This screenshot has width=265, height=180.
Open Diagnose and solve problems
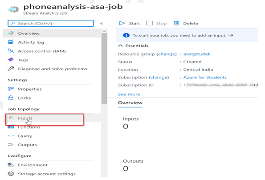coord(52,69)
